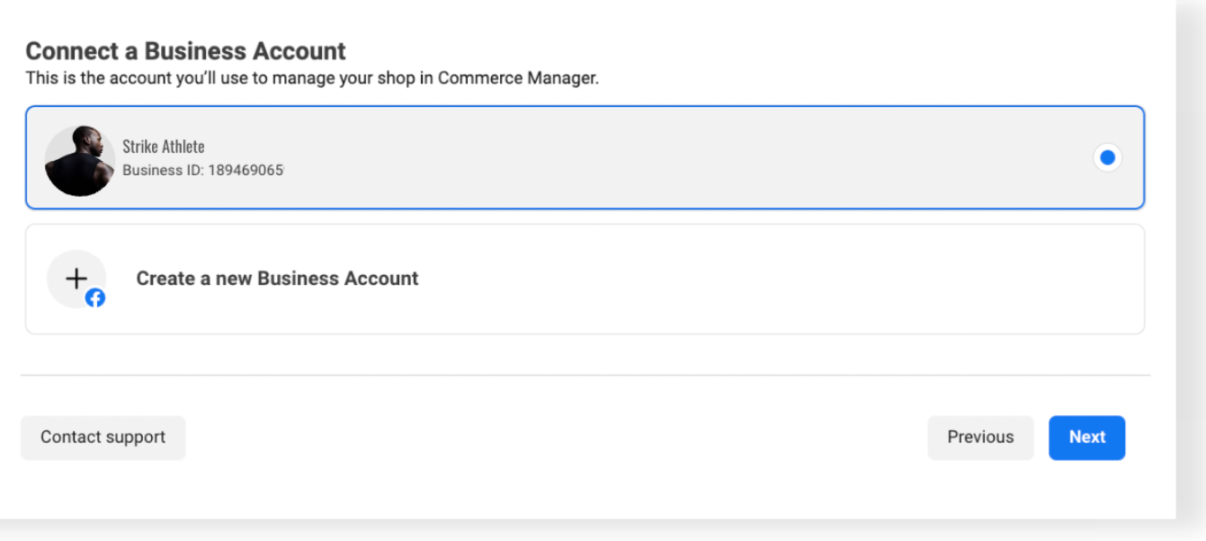The image size is (1206, 541).
Task: Click the Commerce Manager description sentence
Action: 312,78
